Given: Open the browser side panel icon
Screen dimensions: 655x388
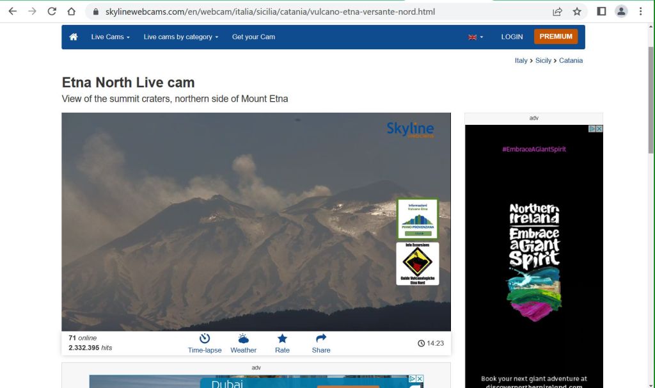Looking at the screenshot, I should coord(601,12).
